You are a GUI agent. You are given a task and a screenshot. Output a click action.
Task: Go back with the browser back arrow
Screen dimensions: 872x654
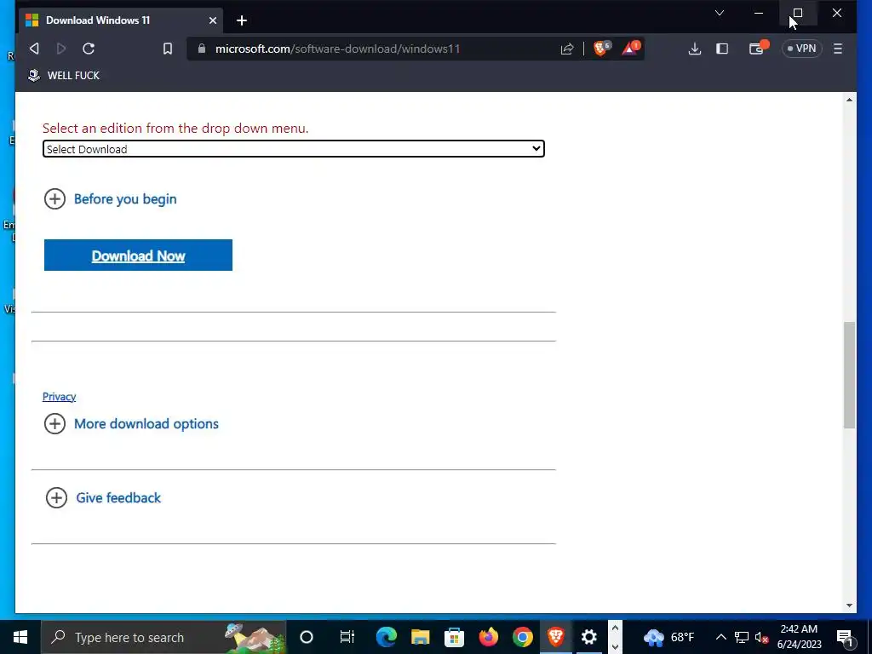[34, 49]
